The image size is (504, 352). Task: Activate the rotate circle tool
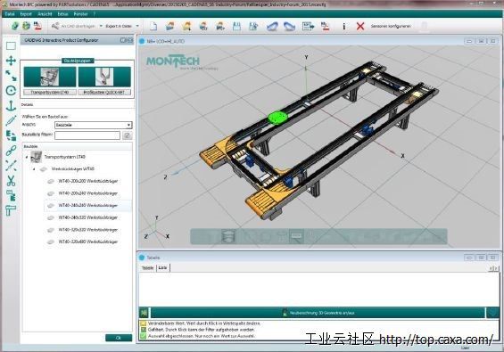point(11,91)
